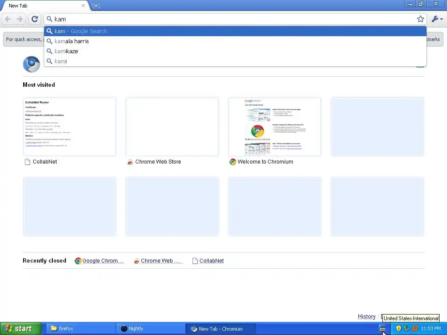Click the Chromium logo on the page
The image size is (447, 335).
31,64
